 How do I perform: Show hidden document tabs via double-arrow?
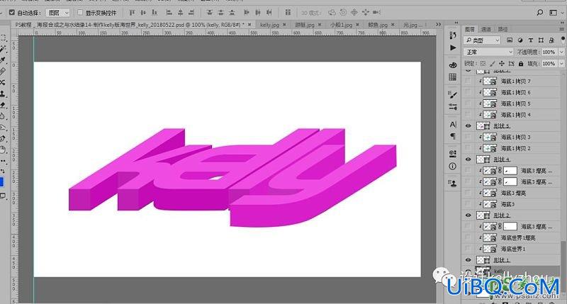click(x=438, y=25)
